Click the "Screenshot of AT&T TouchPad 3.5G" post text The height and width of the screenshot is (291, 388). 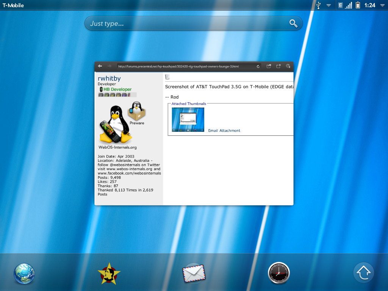pos(229,87)
